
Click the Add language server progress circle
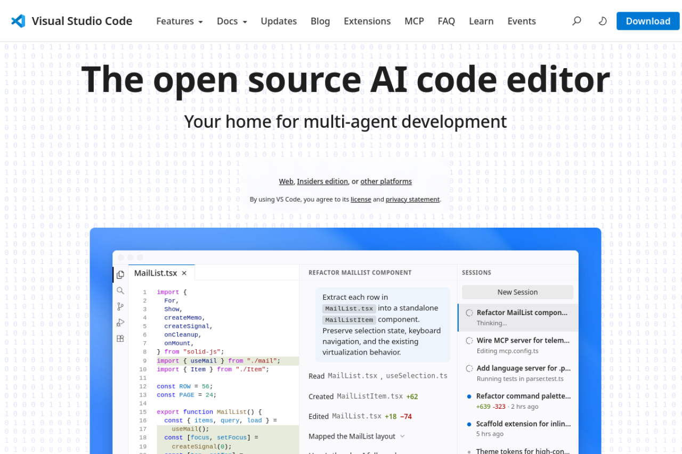[469, 368]
